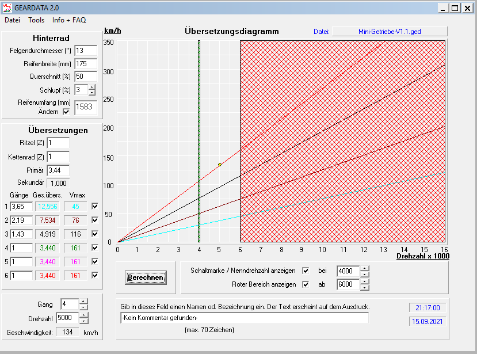Screen dimensions: 477x354
Task: Increase Schaltmarke rpm with up arrow
Action: click(x=364, y=268)
